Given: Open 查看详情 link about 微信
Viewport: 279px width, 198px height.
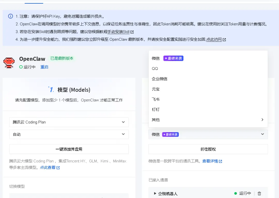Looking at the screenshot, I should pyautogui.click(x=210, y=161).
